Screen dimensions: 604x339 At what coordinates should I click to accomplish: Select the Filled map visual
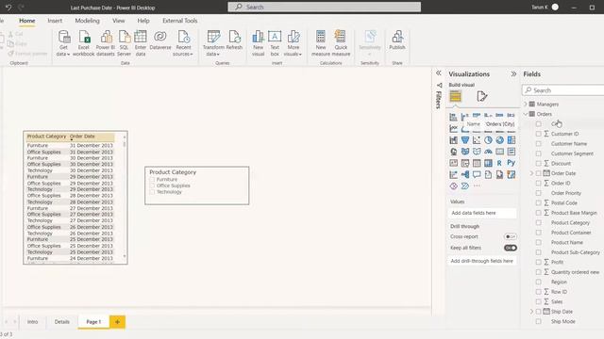tap(465, 152)
